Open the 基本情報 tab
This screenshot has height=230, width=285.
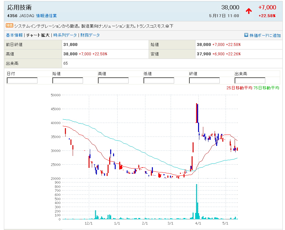pos(14,35)
